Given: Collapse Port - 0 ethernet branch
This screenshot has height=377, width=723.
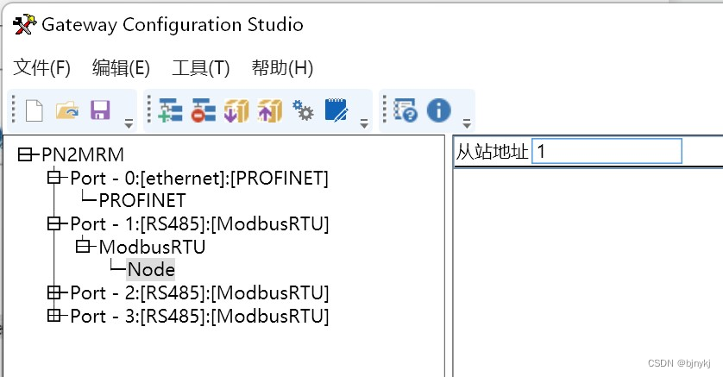Looking at the screenshot, I should click(54, 178).
